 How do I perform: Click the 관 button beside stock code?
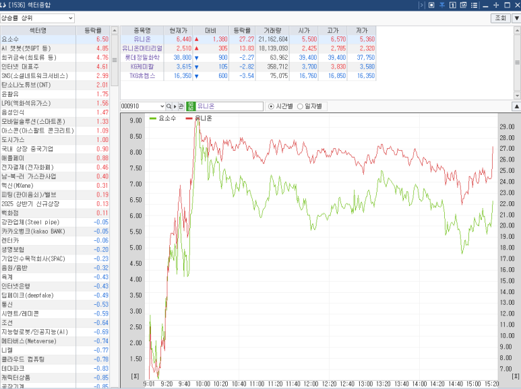181,106
